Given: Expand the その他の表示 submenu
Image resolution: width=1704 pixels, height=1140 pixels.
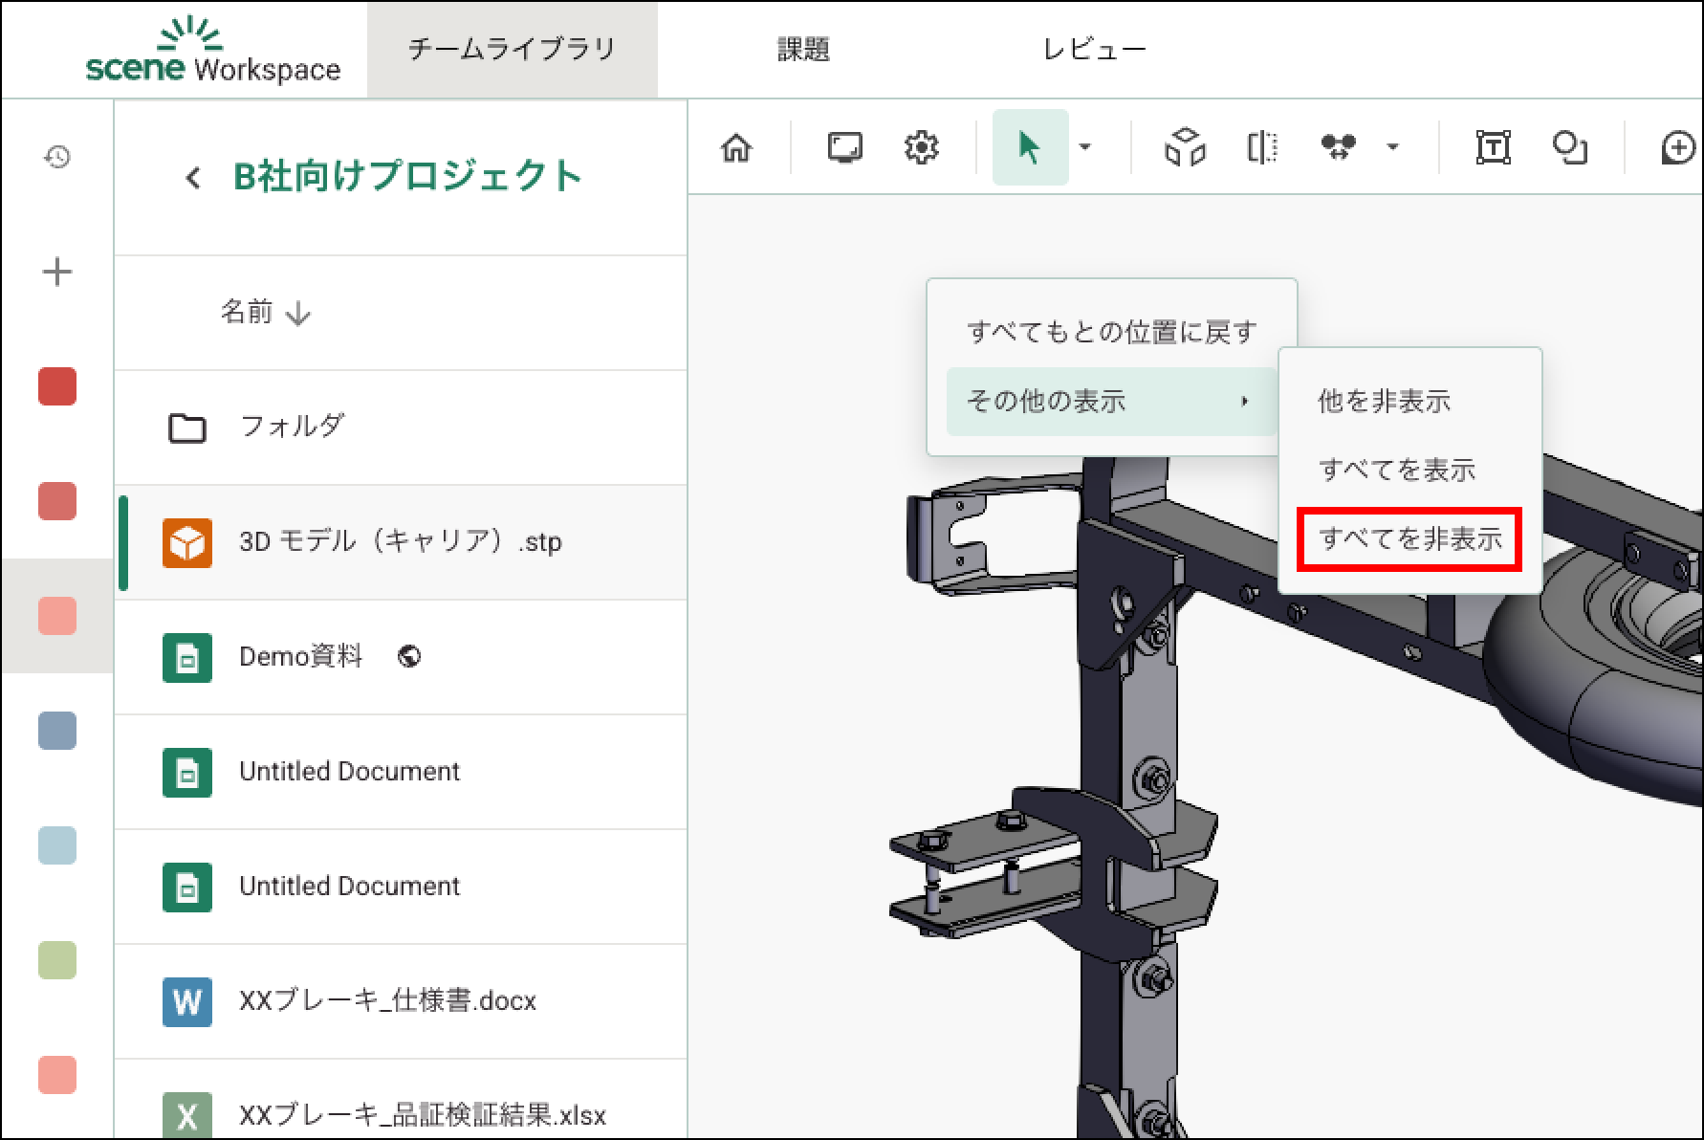Looking at the screenshot, I should pyautogui.click(x=1109, y=402).
